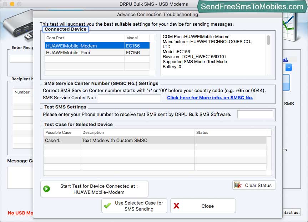This screenshot has width=308, height=222.
Task: Click the device info panel scrollbar
Action: point(268,40)
